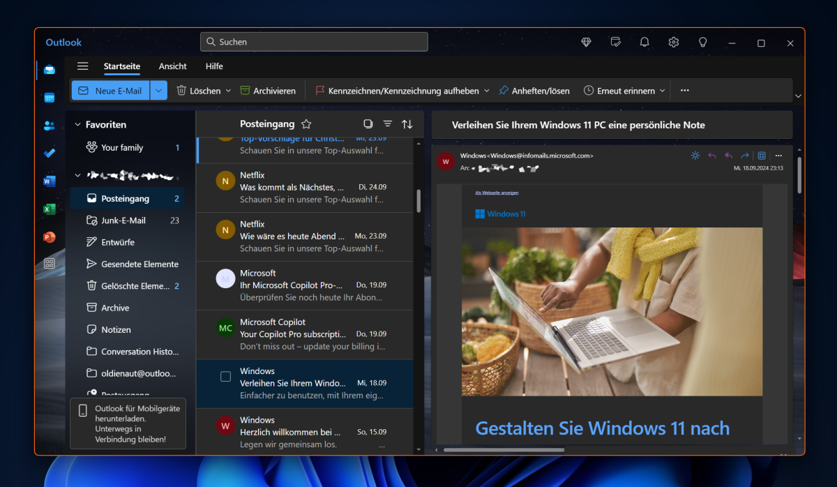Select the Mail icon in left sidebar
The image size is (837, 487).
coord(48,70)
